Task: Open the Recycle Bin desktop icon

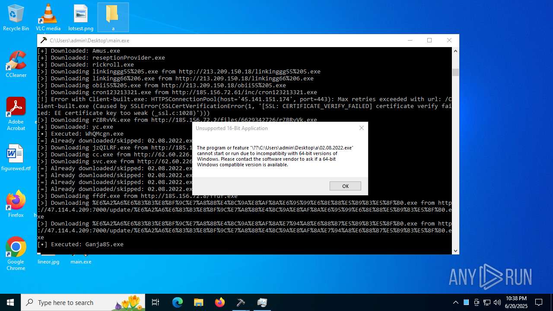Action: [x=16, y=18]
